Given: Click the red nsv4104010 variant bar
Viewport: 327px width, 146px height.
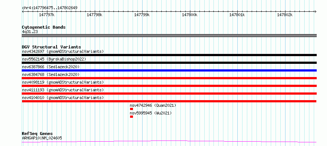Looking at the screenshot, I should [x=169, y=101].
